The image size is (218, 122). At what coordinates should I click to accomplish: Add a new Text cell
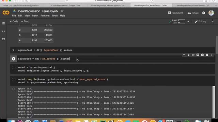pyautogui.click(x=25, y=21)
